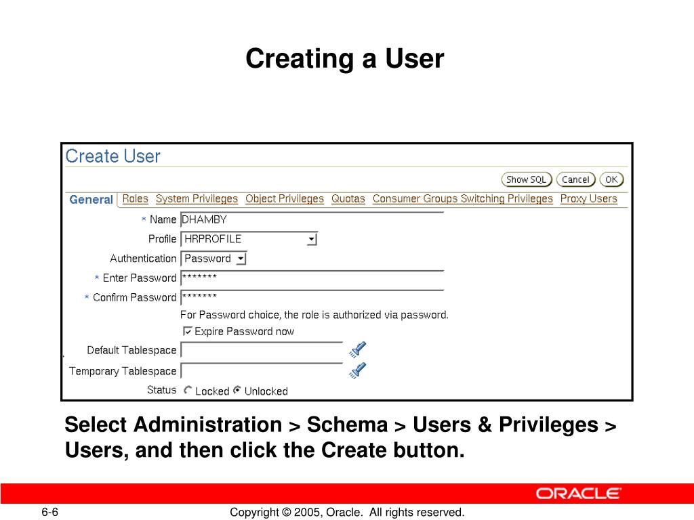This screenshot has width=694, height=520.
Task: Focus the Enter Password field
Action: [x=312, y=278]
